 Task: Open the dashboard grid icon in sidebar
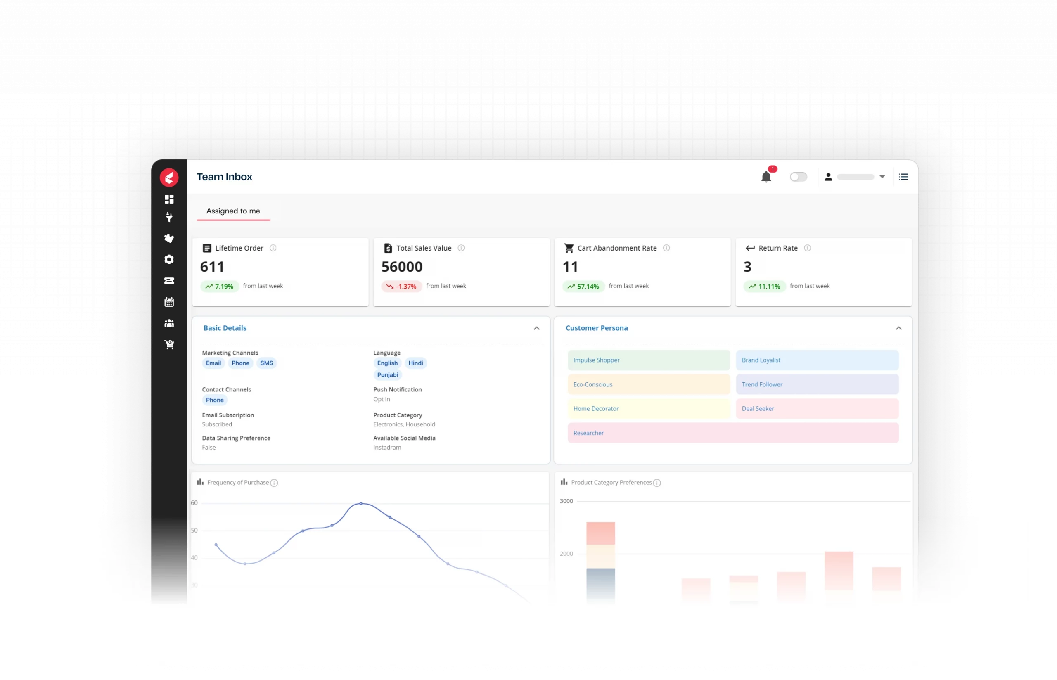pos(169,199)
